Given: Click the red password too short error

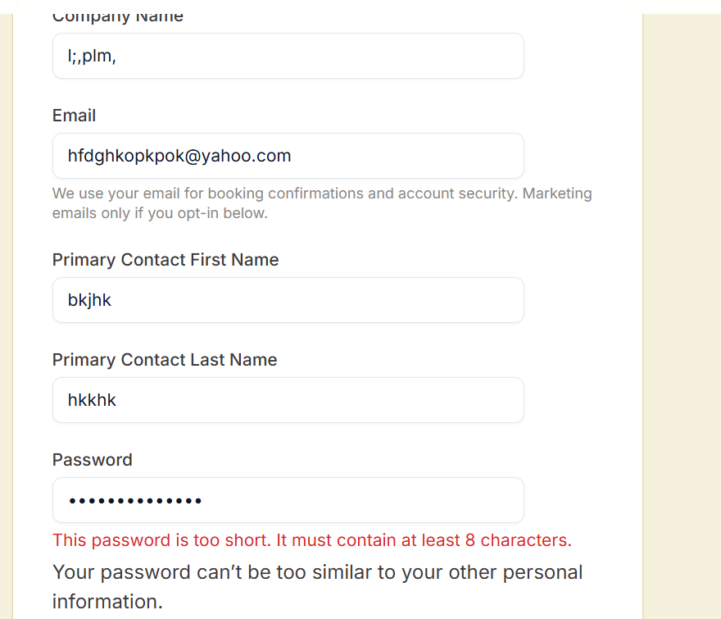Looking at the screenshot, I should tap(311, 540).
